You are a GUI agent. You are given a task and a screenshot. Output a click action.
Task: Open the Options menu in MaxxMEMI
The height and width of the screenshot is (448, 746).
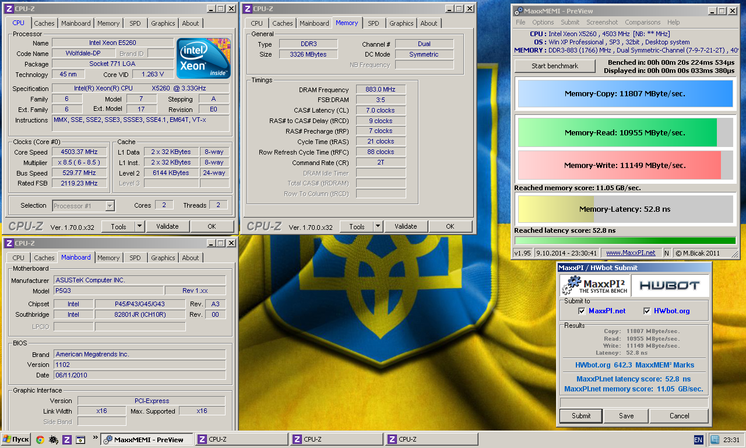click(543, 22)
